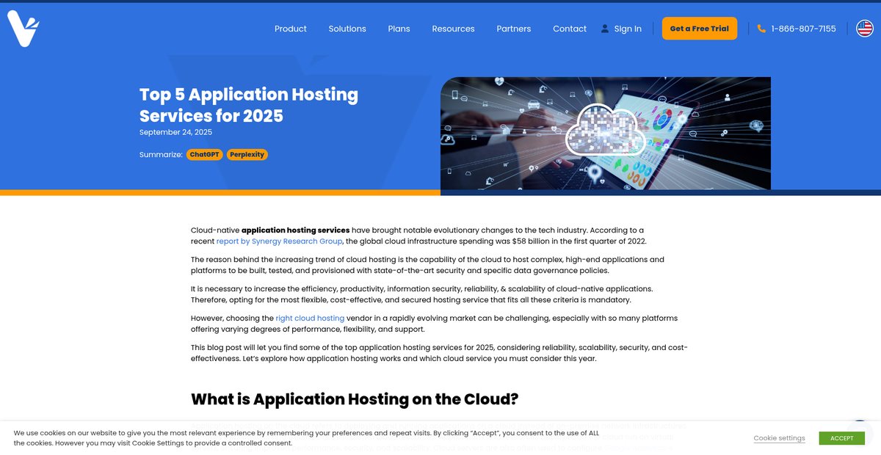Summarize the article with Perplexity

247,155
